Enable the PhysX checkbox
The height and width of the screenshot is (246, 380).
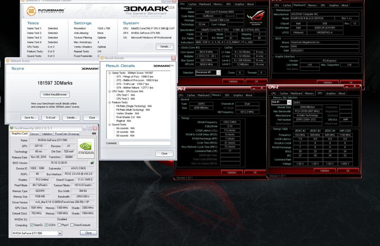coord(59,225)
